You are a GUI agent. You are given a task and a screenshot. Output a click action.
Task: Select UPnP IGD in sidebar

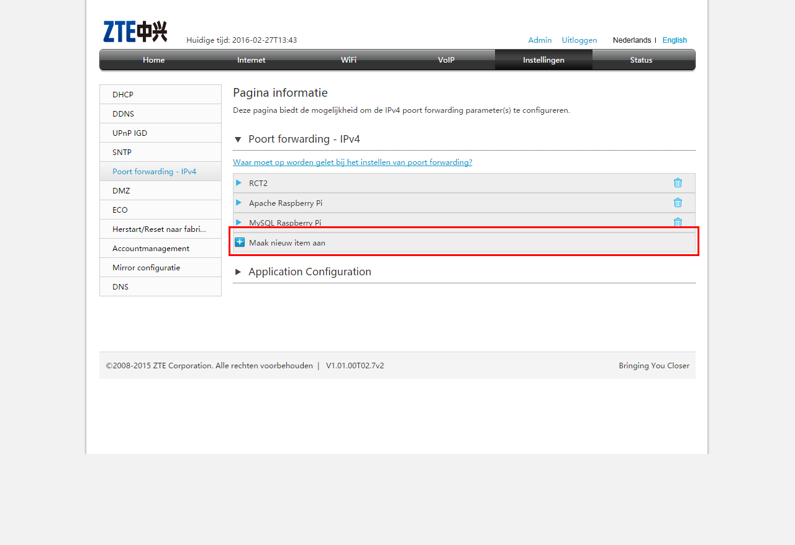[160, 133]
